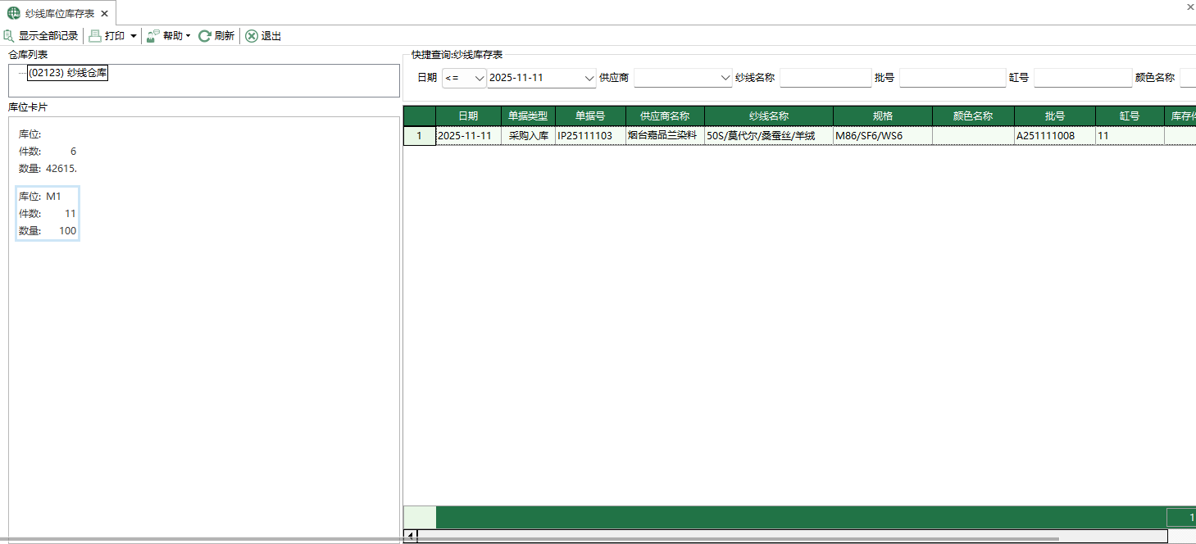Click inside the 批号 input field
1196x544 pixels.
coord(953,78)
